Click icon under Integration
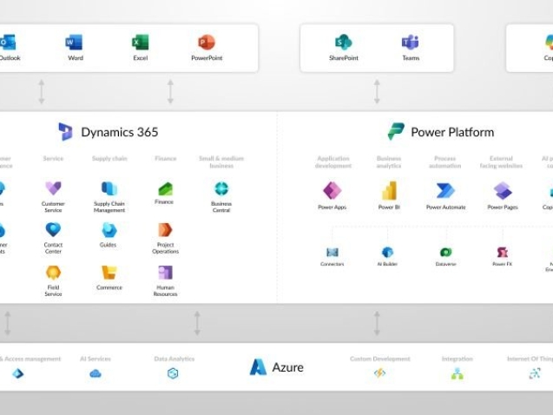 pyautogui.click(x=458, y=373)
